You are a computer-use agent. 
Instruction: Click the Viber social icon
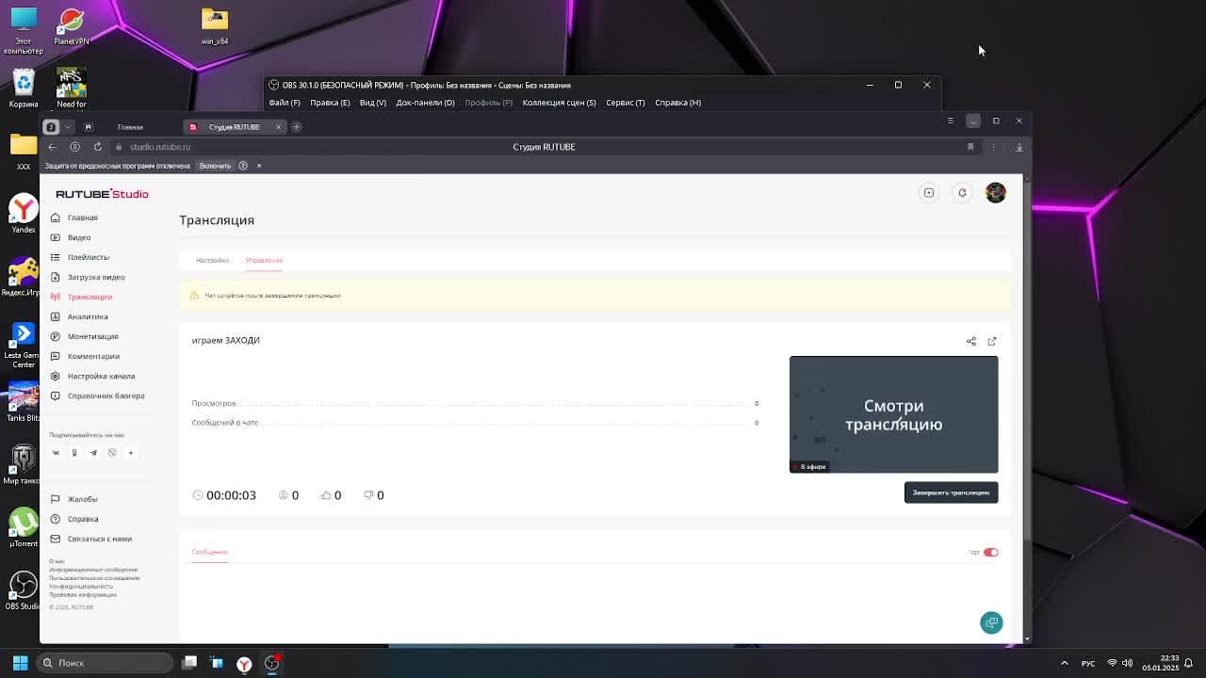(x=112, y=453)
